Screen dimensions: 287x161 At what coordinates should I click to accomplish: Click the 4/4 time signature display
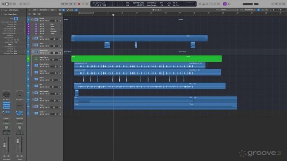coord(161,3)
